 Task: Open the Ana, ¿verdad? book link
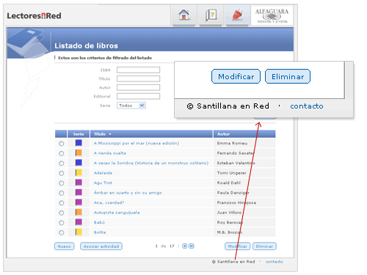(x=109, y=202)
